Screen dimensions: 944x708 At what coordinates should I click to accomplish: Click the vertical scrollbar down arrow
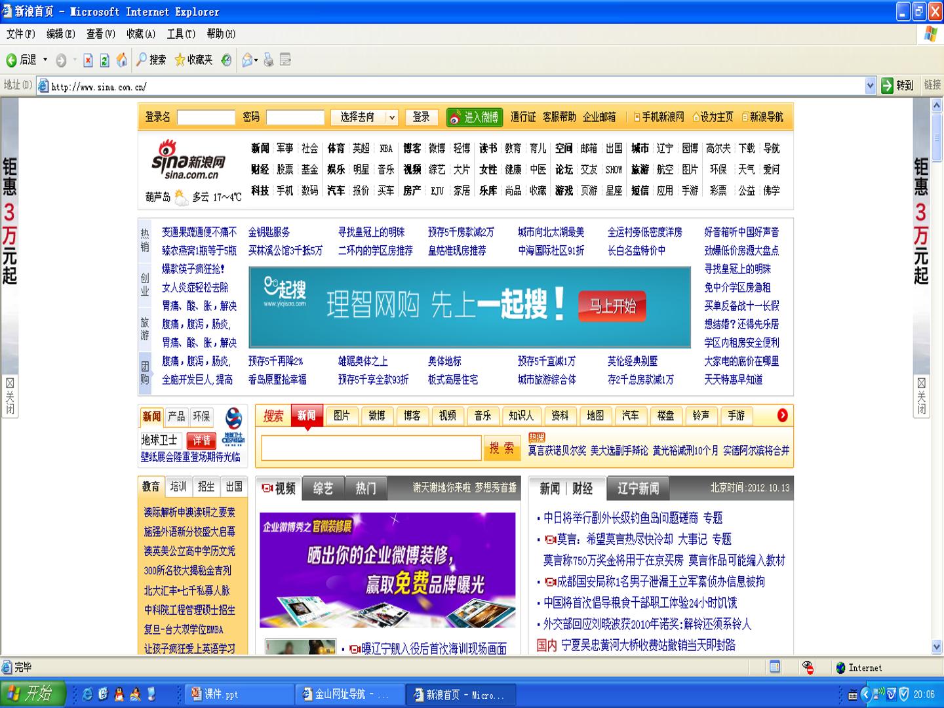(937, 647)
